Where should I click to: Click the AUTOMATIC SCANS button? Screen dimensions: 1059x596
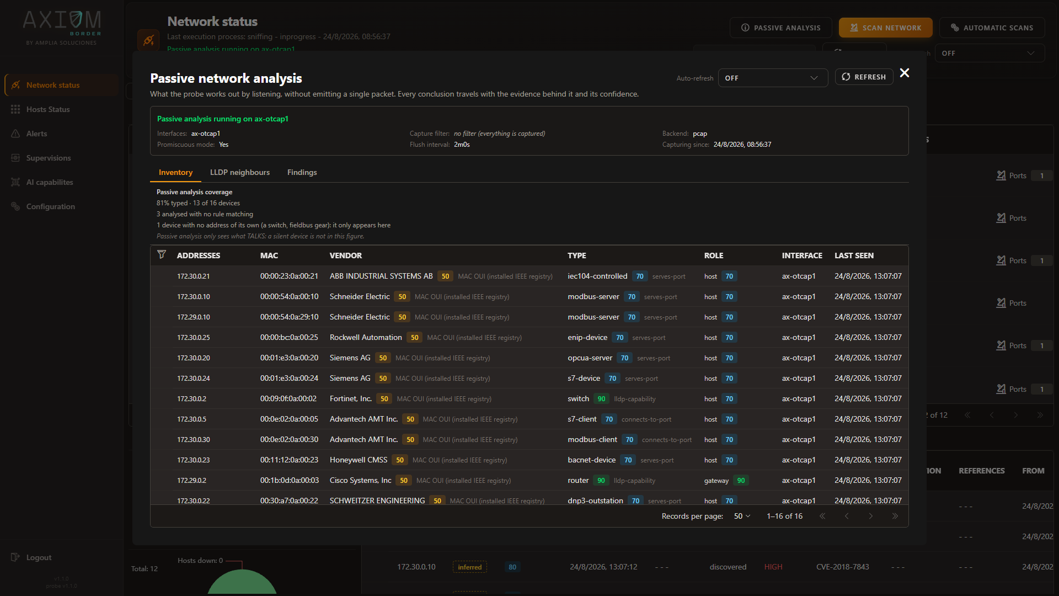pyautogui.click(x=992, y=28)
